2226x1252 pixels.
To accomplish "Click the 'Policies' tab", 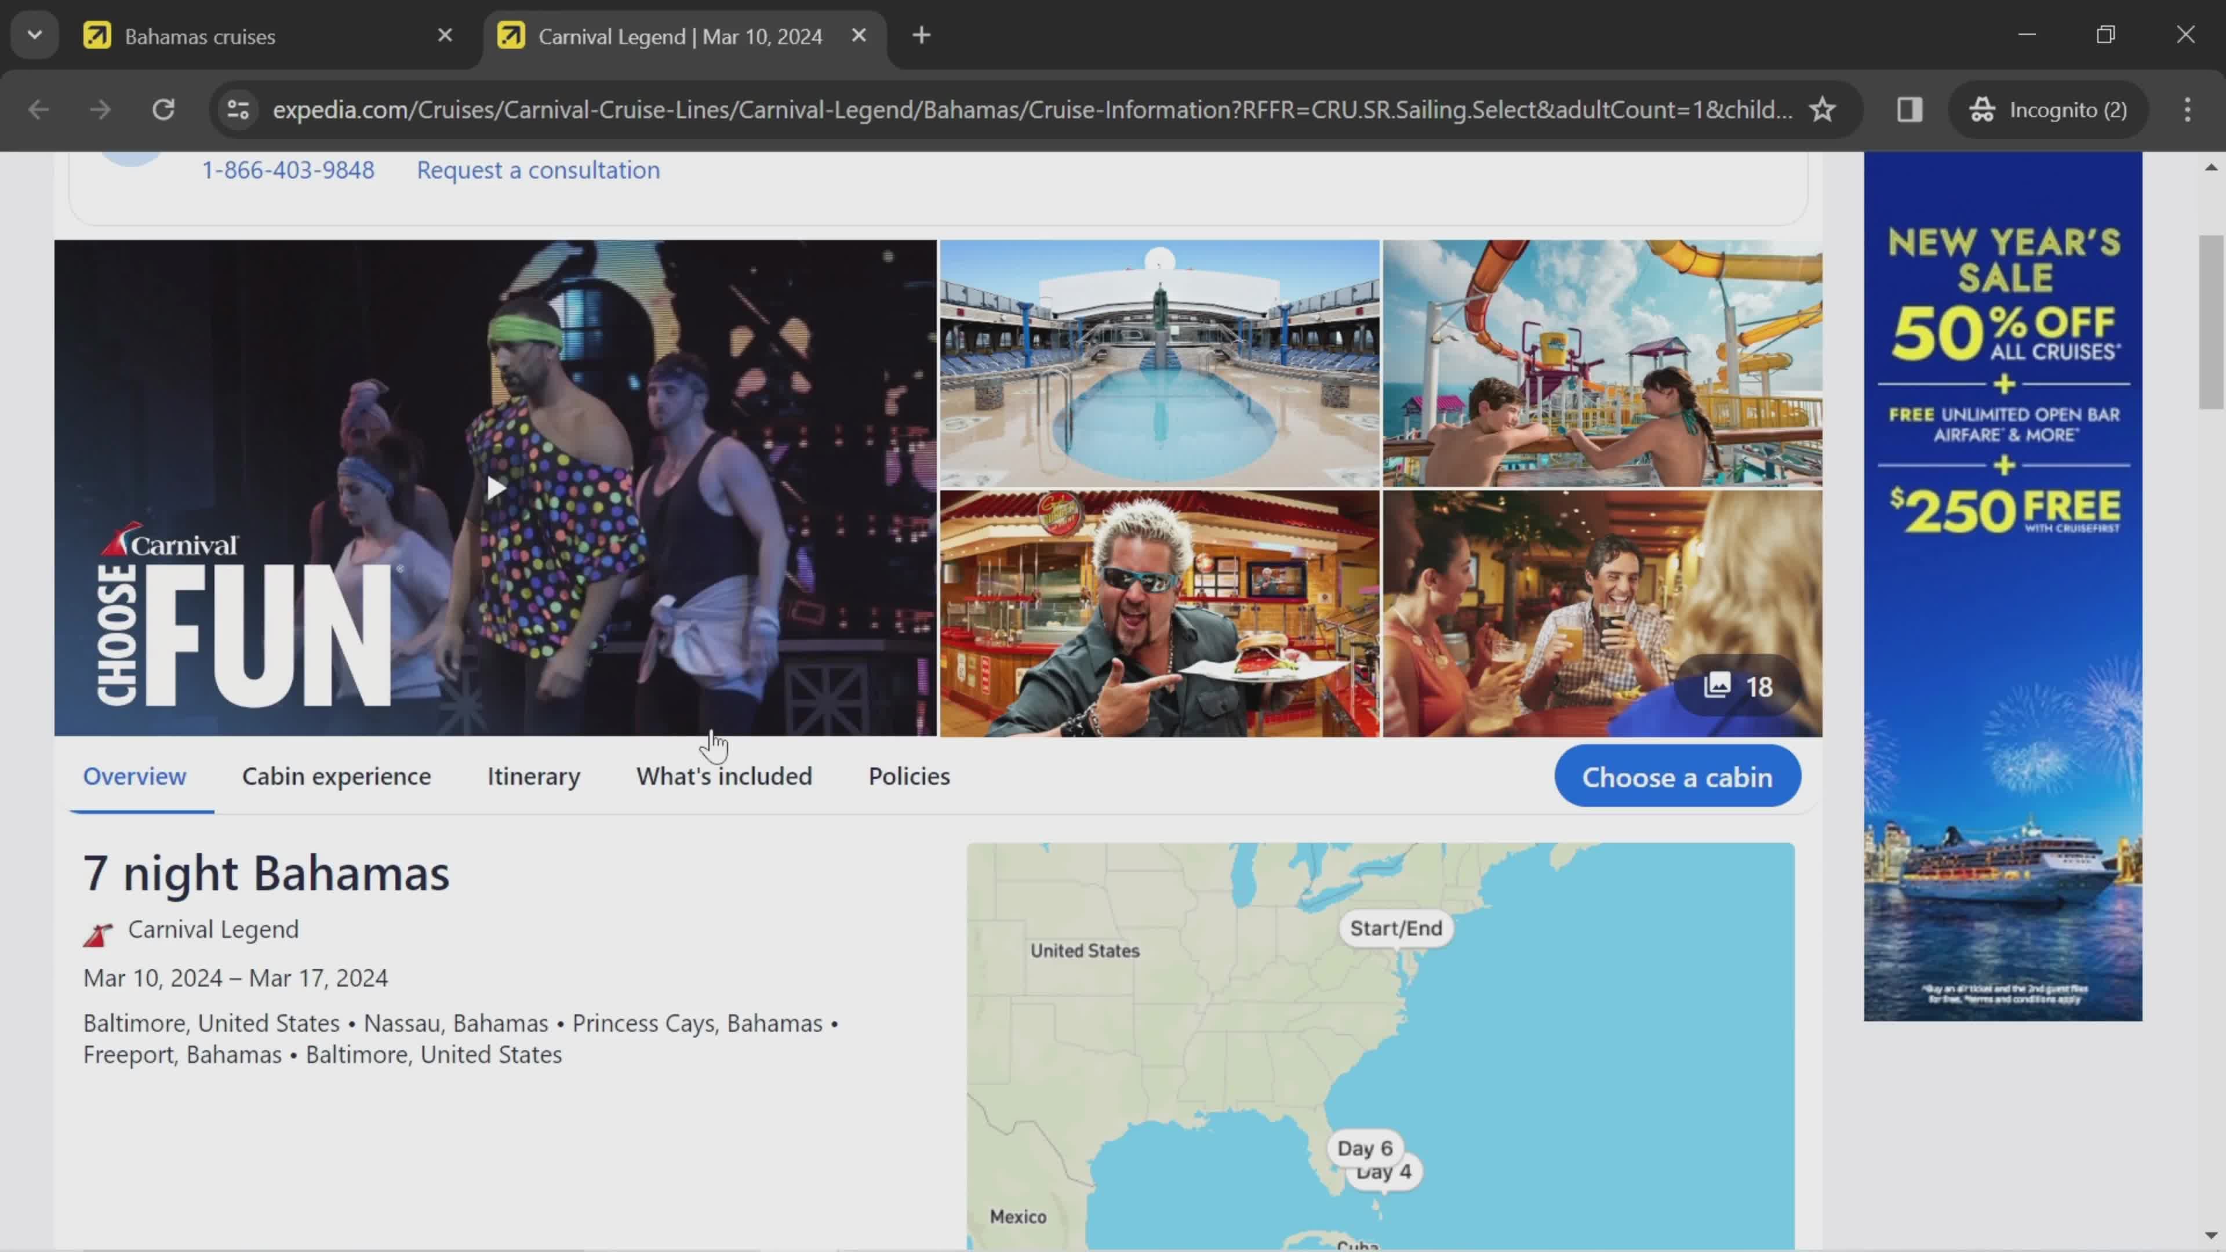I will click(908, 775).
